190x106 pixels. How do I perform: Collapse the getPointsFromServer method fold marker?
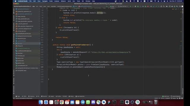(x=48, y=45)
